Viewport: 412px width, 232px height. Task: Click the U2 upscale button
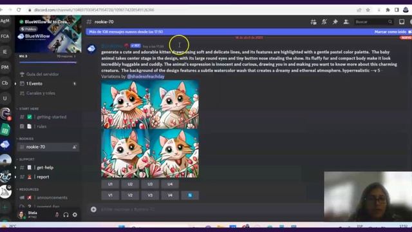pos(130,184)
